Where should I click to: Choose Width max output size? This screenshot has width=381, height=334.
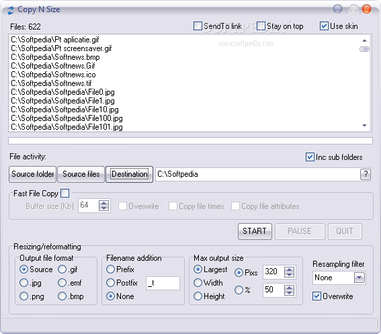(198, 283)
